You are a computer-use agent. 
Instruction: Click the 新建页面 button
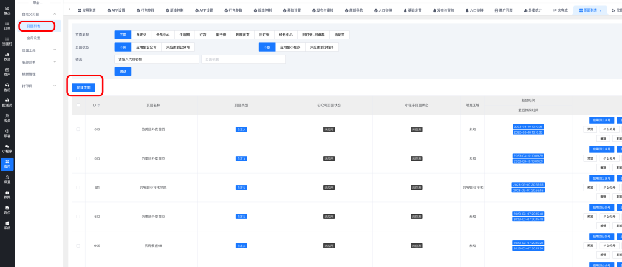click(x=84, y=88)
